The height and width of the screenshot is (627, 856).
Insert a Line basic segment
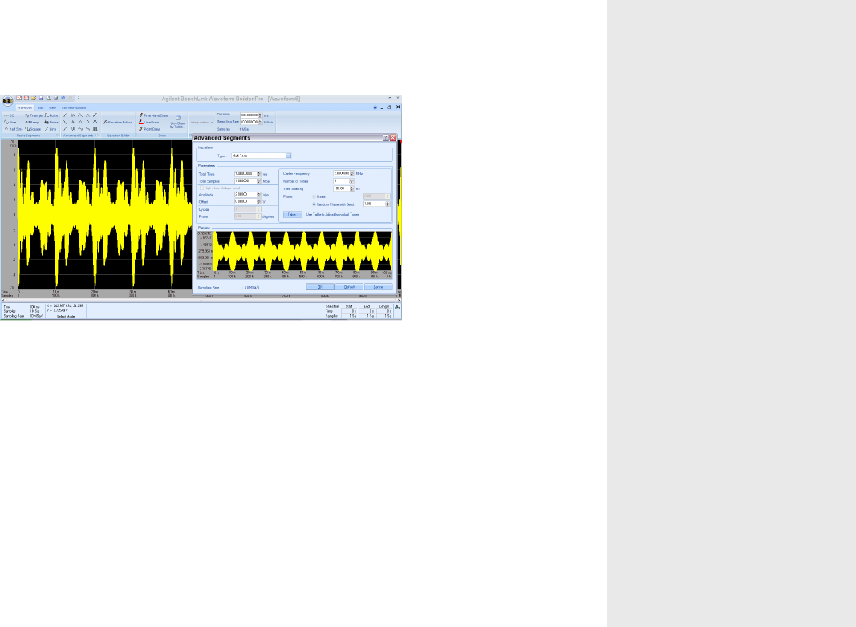coord(51,129)
